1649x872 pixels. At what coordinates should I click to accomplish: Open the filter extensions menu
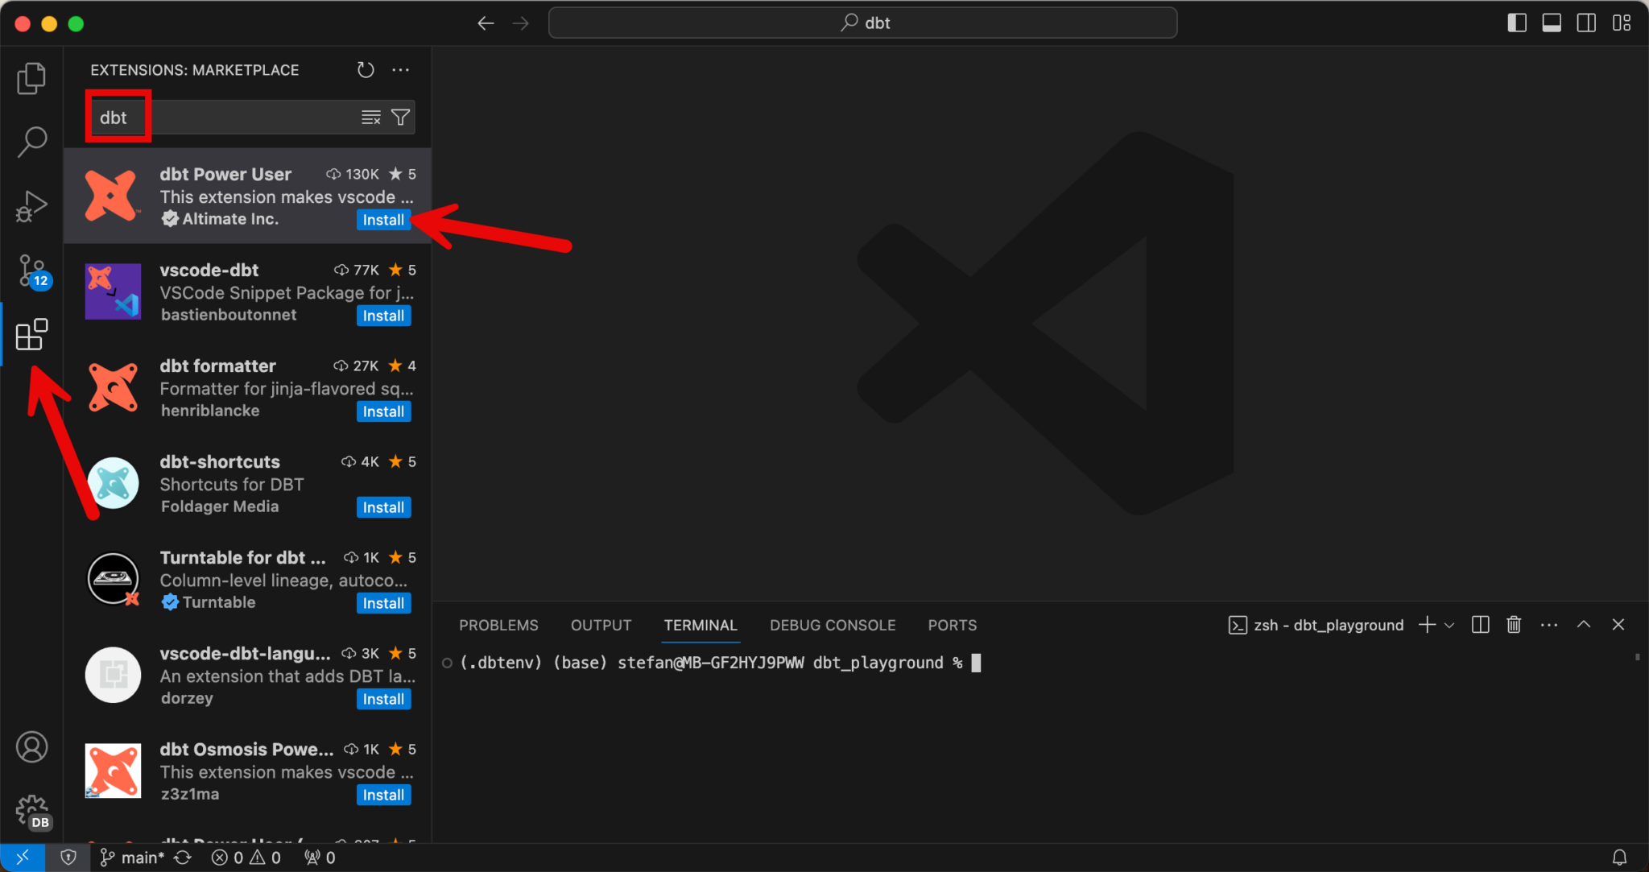pos(400,118)
